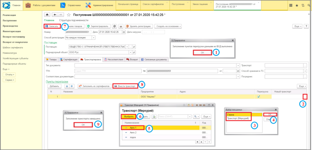Click Удалить регистрацию button
Screen dimensions: 312x150
click(x=139, y=26)
